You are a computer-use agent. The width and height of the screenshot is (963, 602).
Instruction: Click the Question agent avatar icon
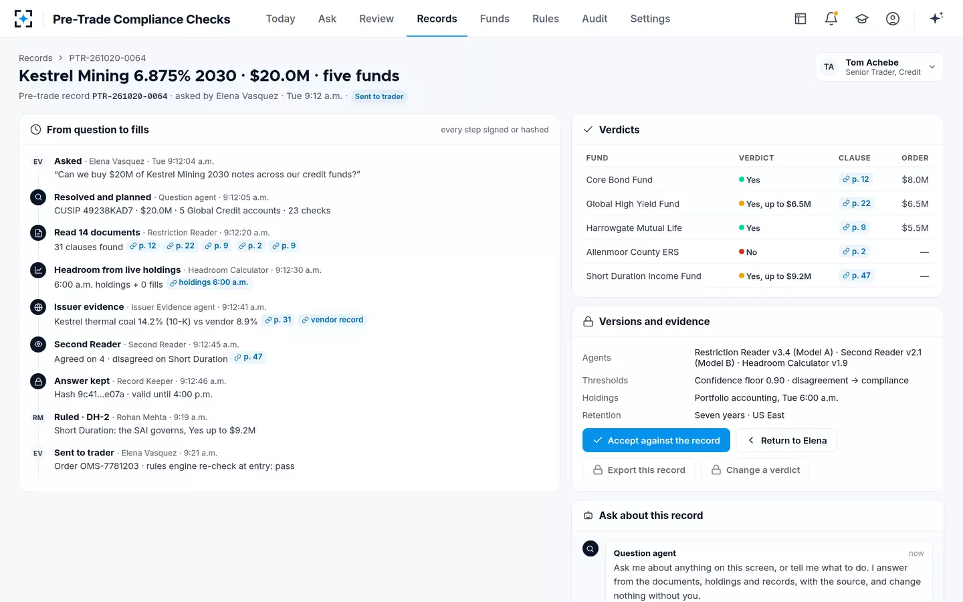(x=591, y=549)
